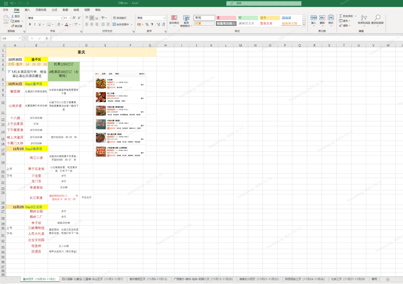The width and height of the screenshot is (403, 284).
Task: Toggle underline formatting
Action: tap(40, 24)
